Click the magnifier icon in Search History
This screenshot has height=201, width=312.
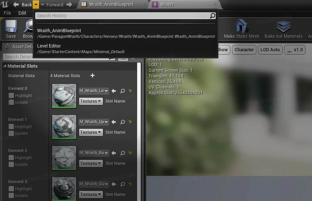tap(212, 16)
